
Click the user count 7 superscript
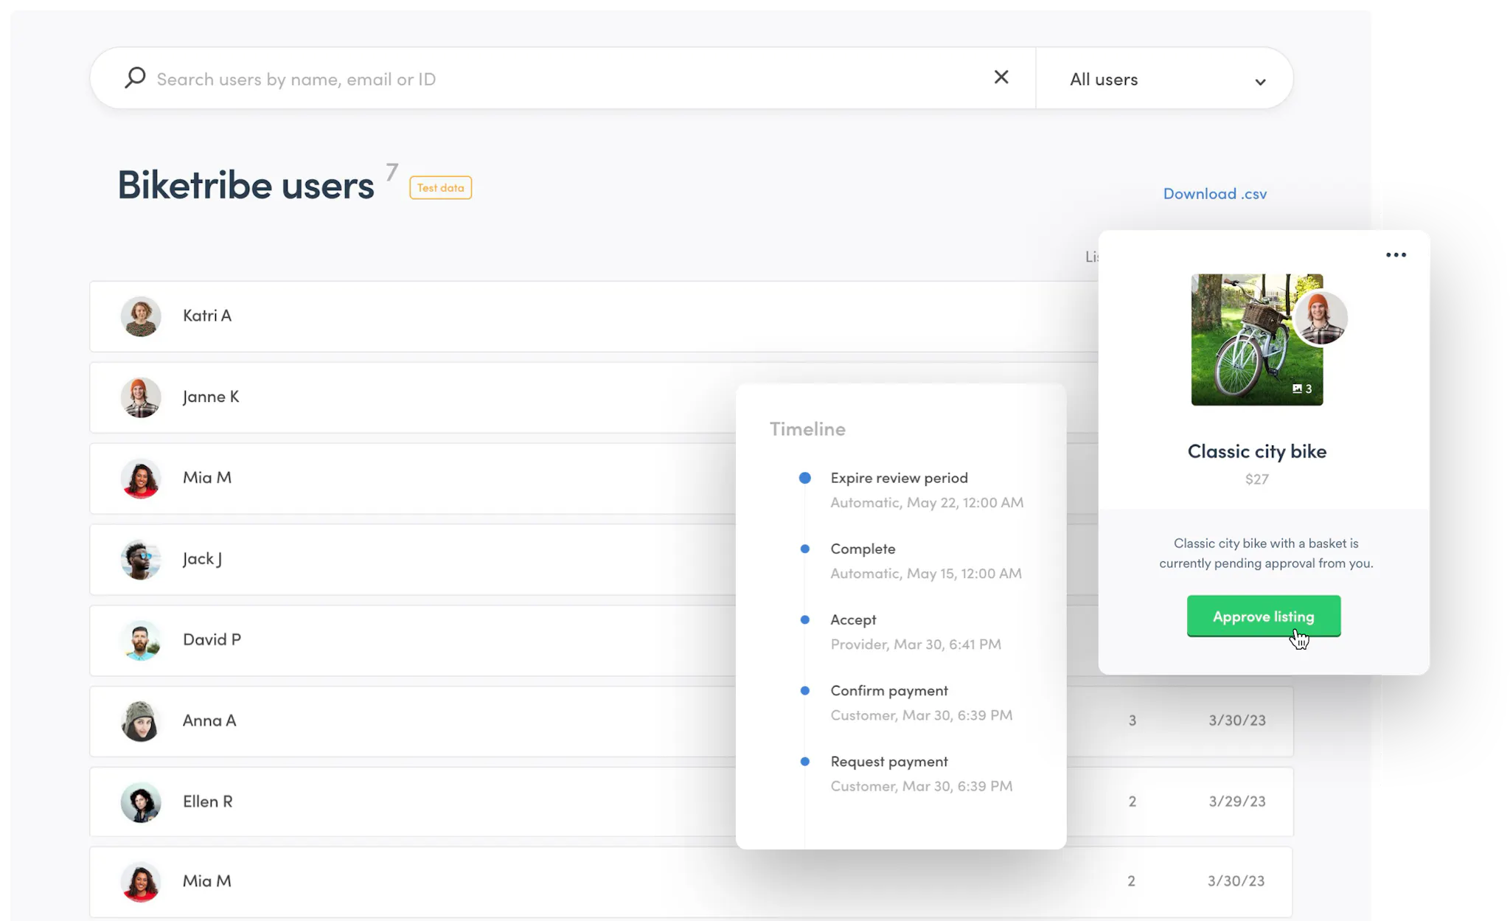pyautogui.click(x=392, y=172)
